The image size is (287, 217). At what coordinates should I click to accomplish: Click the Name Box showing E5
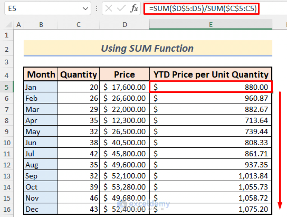(47, 9)
